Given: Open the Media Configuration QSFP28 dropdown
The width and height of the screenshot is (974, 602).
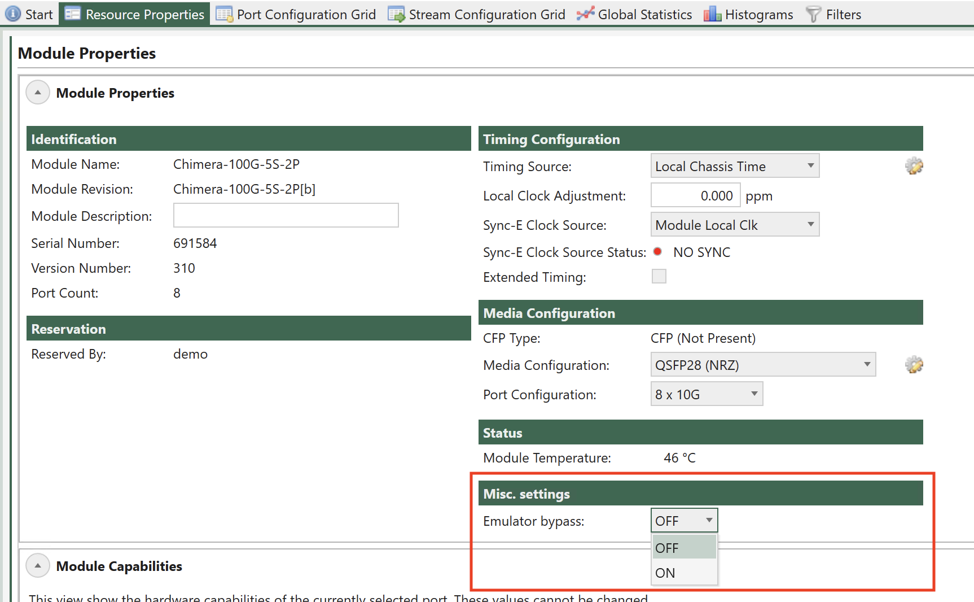Looking at the screenshot, I should [763, 365].
